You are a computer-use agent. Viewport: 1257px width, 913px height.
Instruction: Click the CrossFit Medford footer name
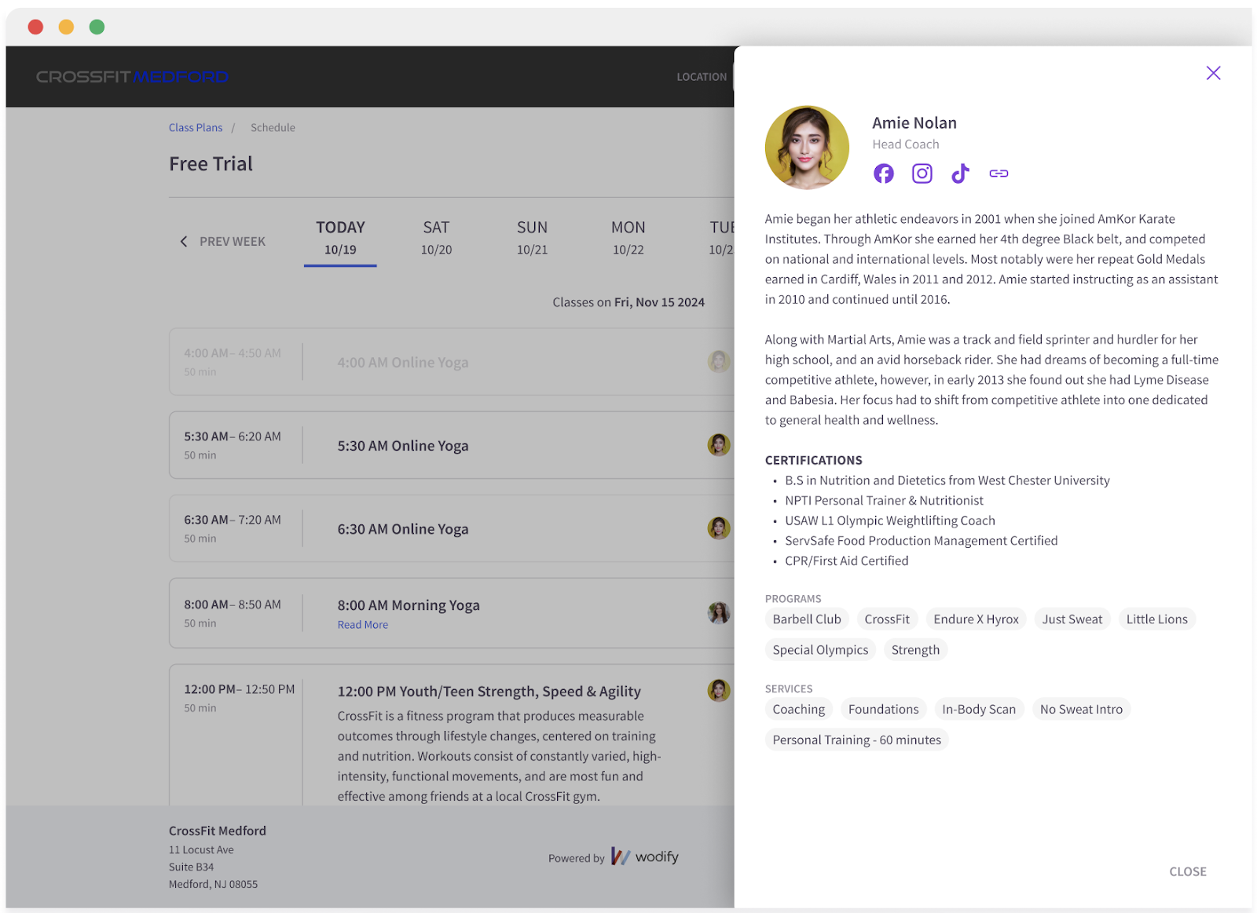tap(217, 831)
